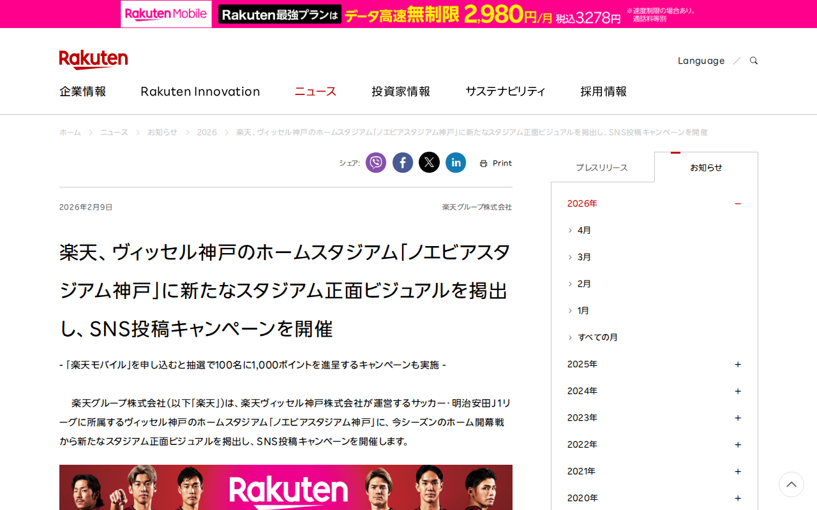The image size is (817, 510).
Task: Go to 2026 breadcrumb
Action: coord(207,132)
